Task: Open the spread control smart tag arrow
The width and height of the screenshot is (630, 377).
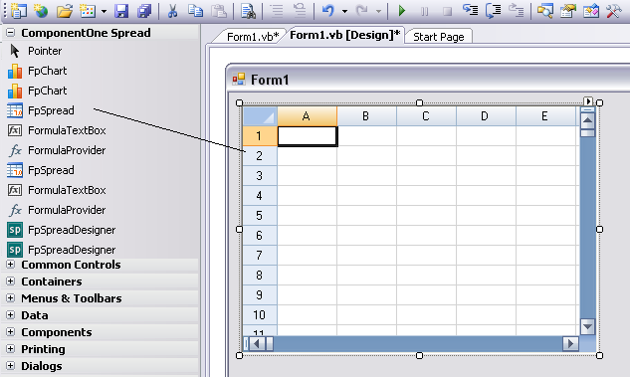Action: 588,101
